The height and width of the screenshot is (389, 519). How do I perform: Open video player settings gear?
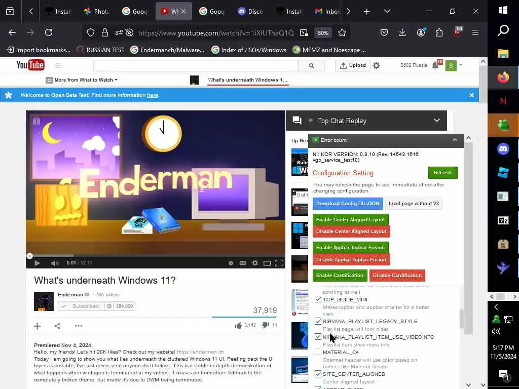255,263
